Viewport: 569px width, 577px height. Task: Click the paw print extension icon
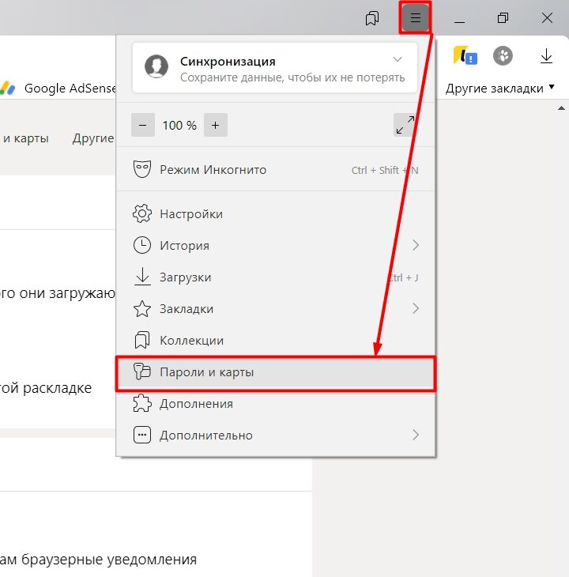pyautogui.click(x=503, y=56)
